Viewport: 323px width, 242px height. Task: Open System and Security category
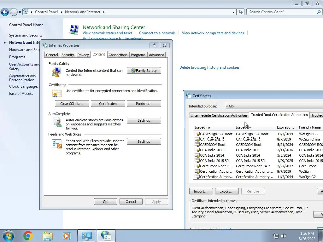(26, 35)
